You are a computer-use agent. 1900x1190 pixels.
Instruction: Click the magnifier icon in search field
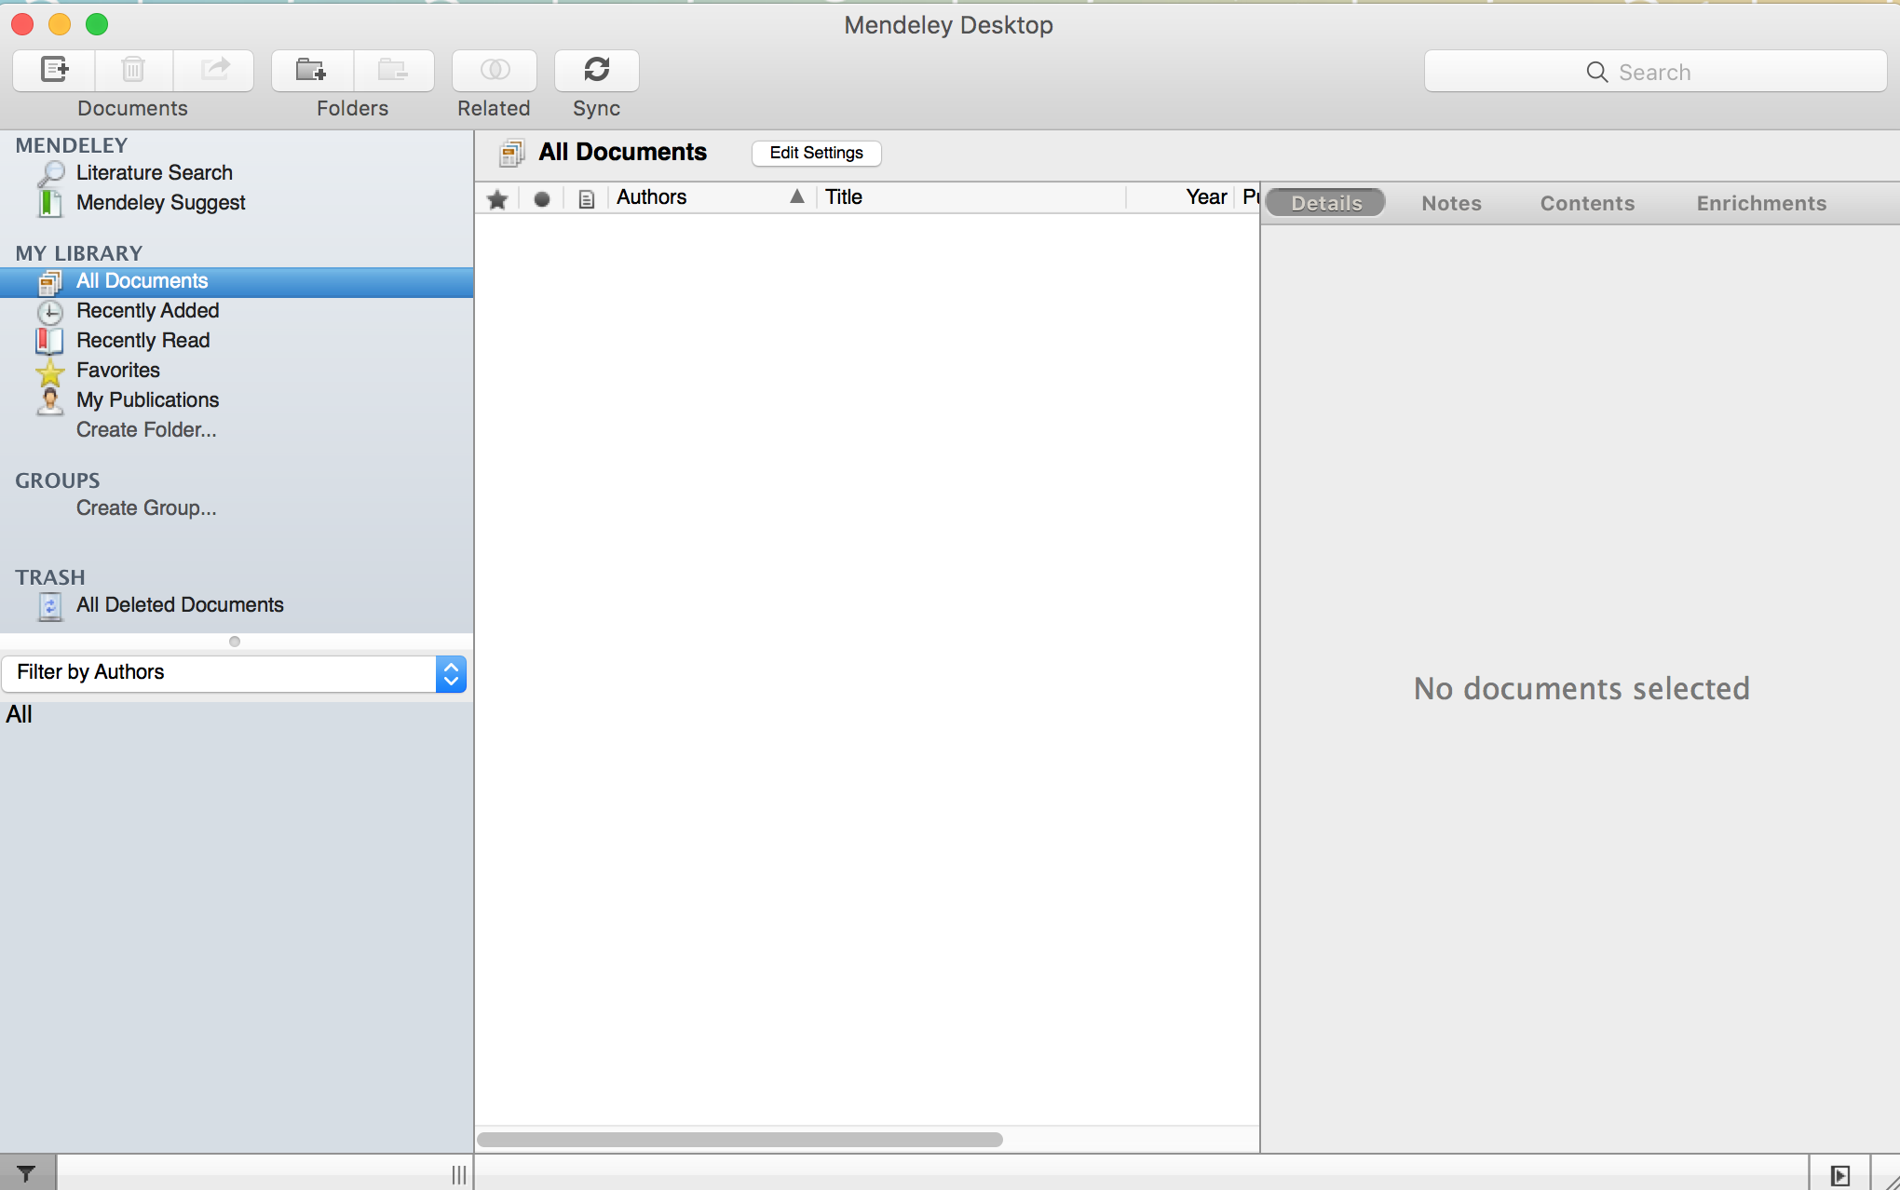tap(1596, 72)
